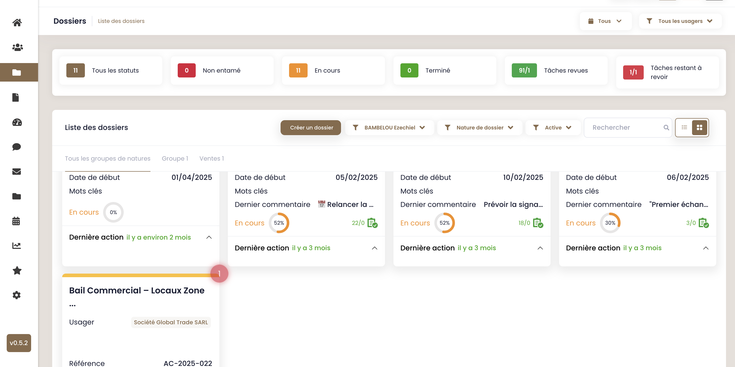
Task: Select the Groupe 1 tab
Action: pyautogui.click(x=175, y=159)
